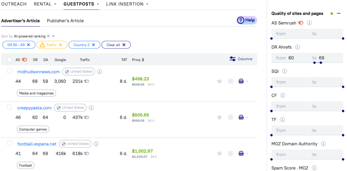Switch to Publisher's Article tab

pyautogui.click(x=65, y=21)
